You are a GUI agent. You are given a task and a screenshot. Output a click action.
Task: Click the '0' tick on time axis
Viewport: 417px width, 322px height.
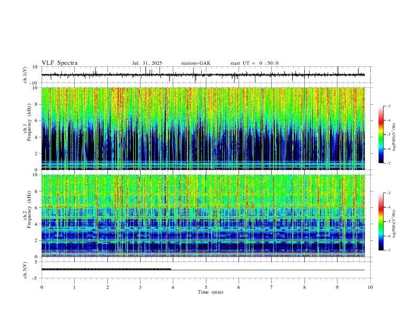point(42,287)
